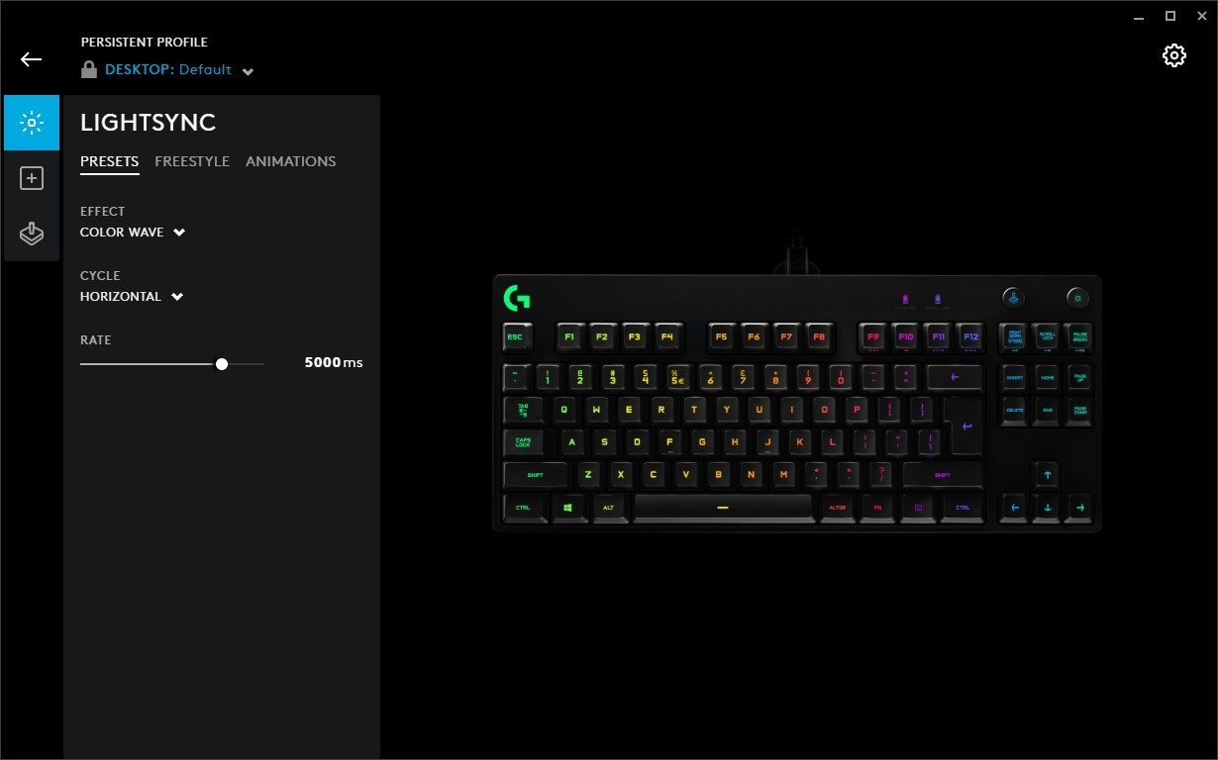Click the profile lock icon
Viewport: 1218px width, 760px height.
click(89, 69)
